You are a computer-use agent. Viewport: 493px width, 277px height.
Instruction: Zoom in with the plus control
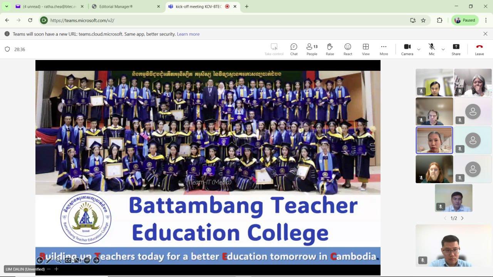click(x=56, y=269)
